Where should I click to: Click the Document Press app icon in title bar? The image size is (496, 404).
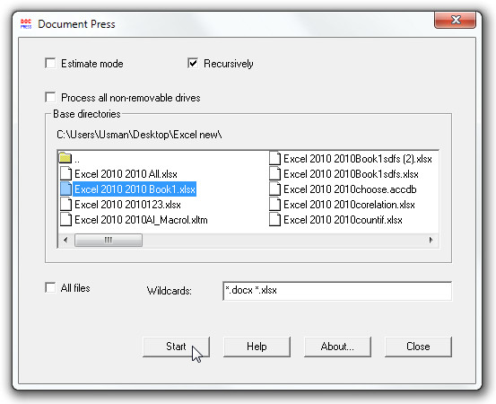pos(26,23)
